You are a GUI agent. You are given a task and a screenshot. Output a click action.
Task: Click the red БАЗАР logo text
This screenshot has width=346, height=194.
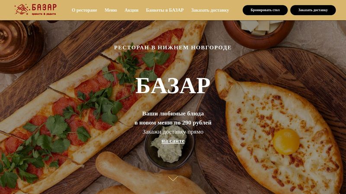click(44, 7)
